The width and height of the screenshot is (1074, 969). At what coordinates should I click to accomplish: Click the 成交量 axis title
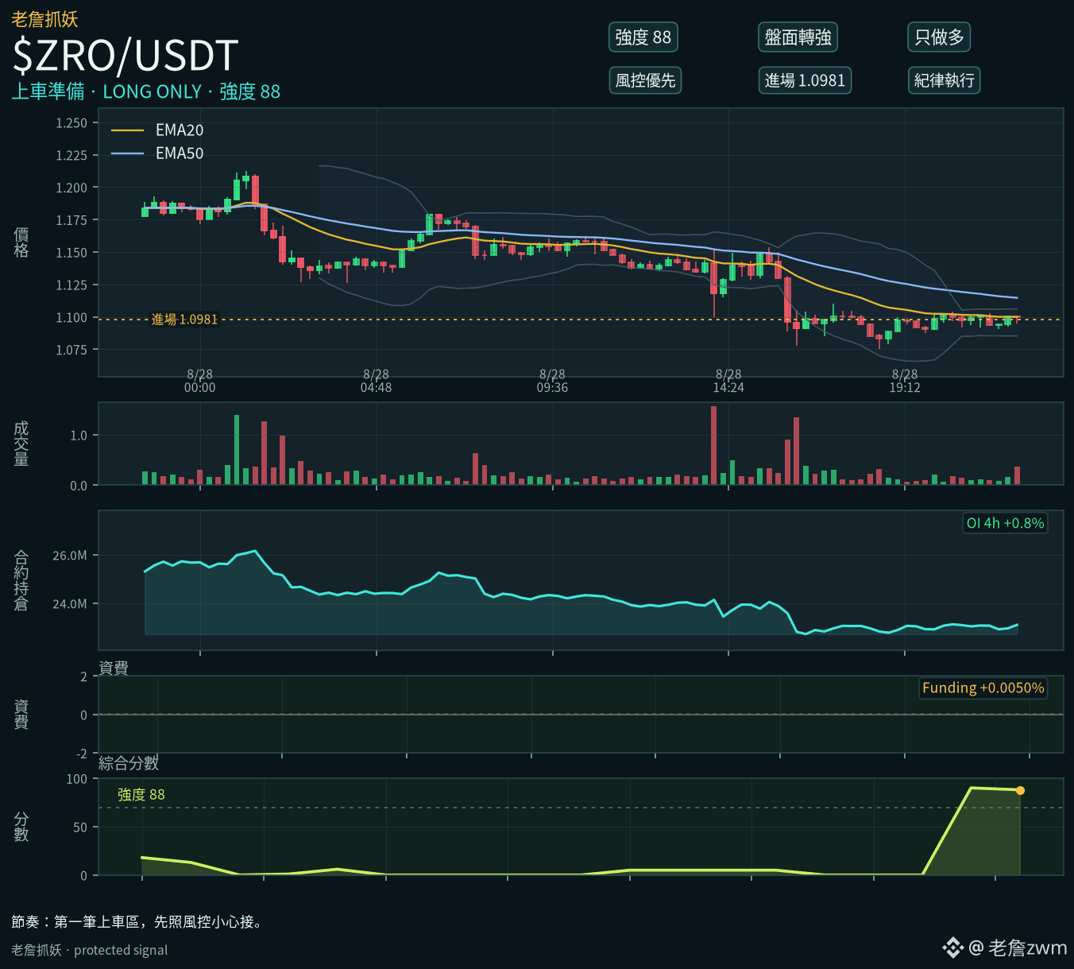[x=21, y=444]
